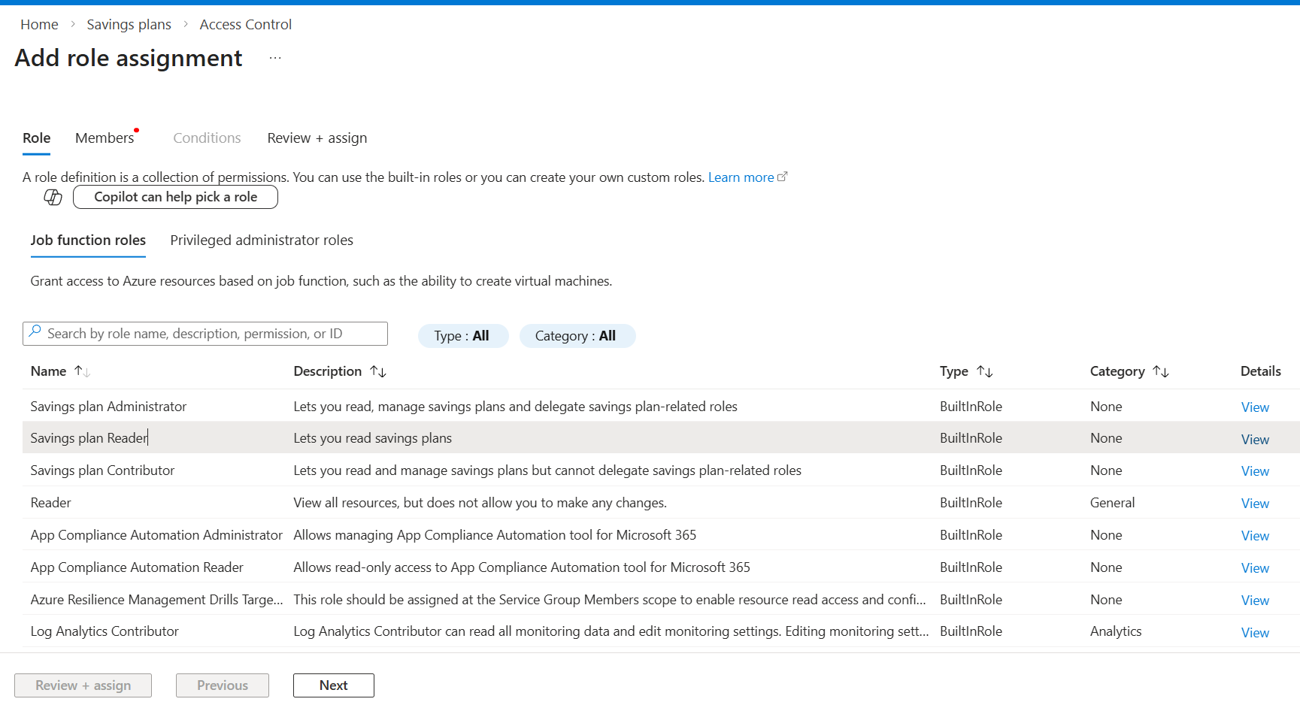Click the search magnifier icon
Screen dimensions: 1300x711
pos(35,332)
